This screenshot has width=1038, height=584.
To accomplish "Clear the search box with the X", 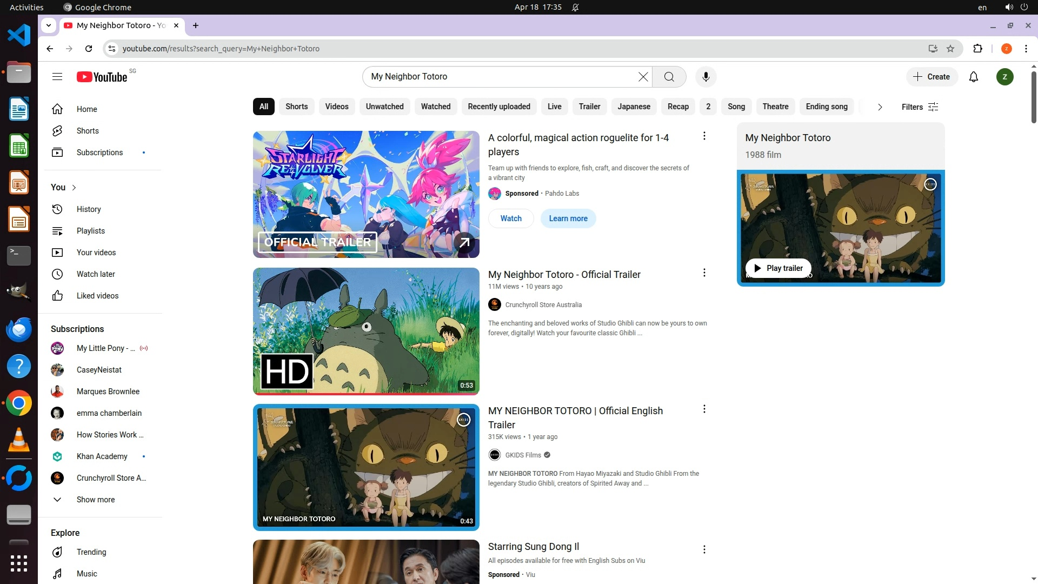I will pyautogui.click(x=643, y=77).
